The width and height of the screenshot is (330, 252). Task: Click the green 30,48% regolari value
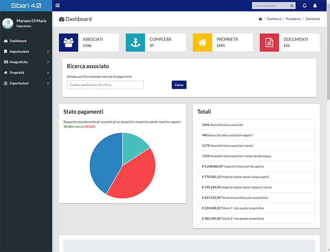point(68,127)
